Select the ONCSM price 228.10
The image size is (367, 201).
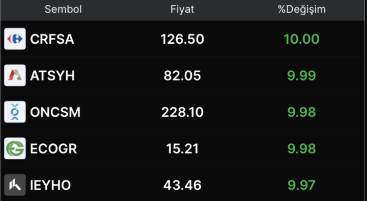click(x=182, y=112)
